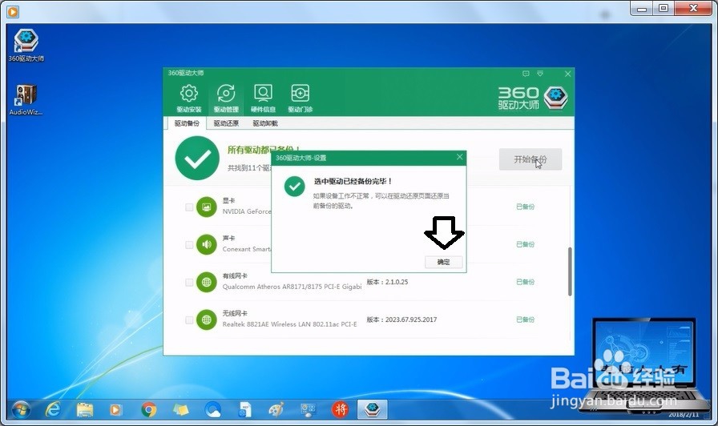Open File Explorer from taskbar
This screenshot has width=718, height=426.
(x=85, y=409)
